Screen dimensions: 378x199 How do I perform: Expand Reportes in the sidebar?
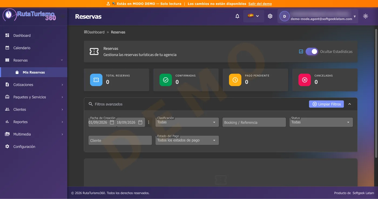pyautogui.click(x=33, y=122)
